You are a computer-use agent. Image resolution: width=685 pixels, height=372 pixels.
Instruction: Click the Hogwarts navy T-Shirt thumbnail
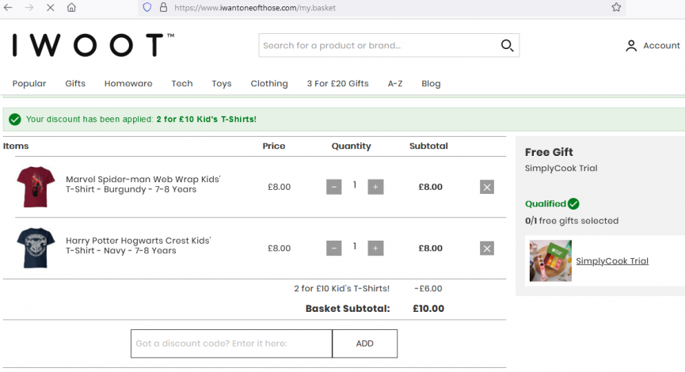pyautogui.click(x=36, y=248)
